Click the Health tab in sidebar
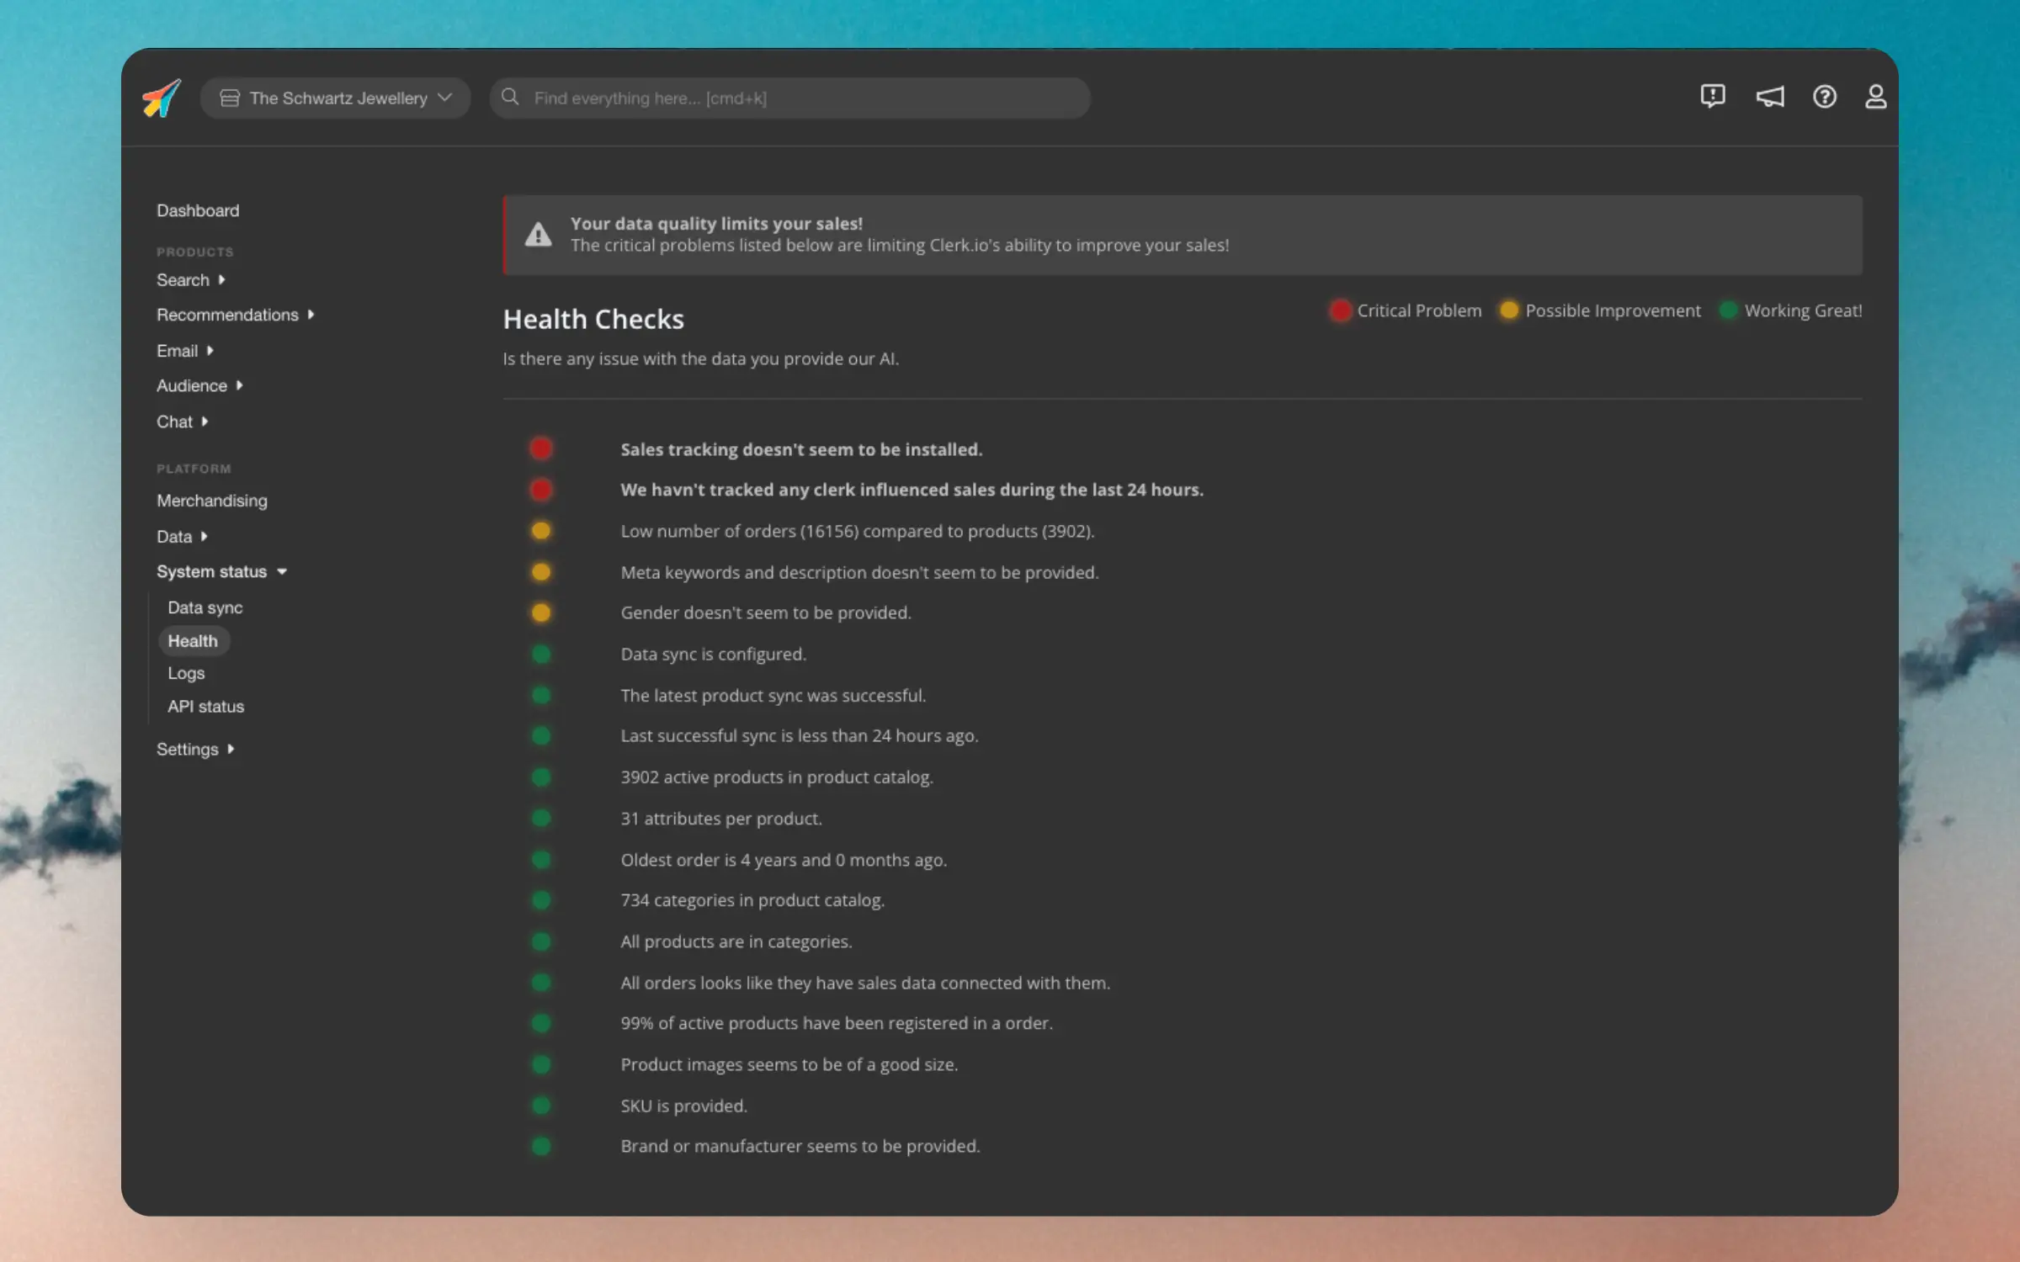The image size is (2020, 1262). coord(192,639)
